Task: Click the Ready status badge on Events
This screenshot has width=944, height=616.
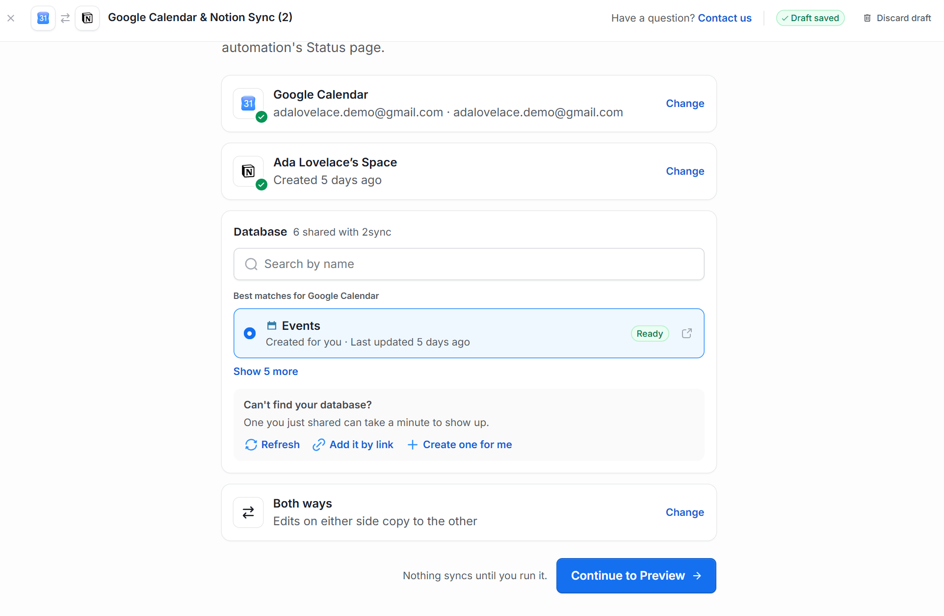Action: [650, 334]
